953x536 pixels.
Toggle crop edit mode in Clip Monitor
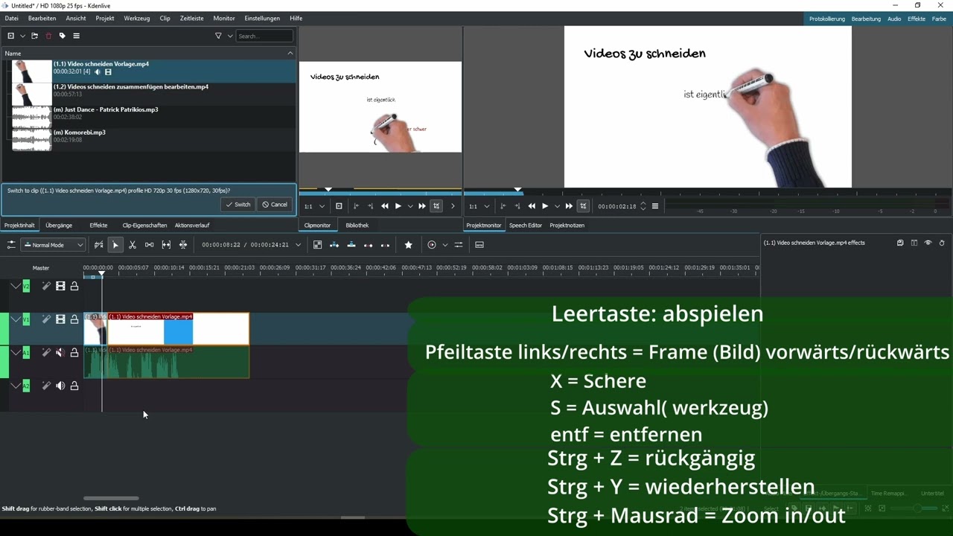click(436, 206)
